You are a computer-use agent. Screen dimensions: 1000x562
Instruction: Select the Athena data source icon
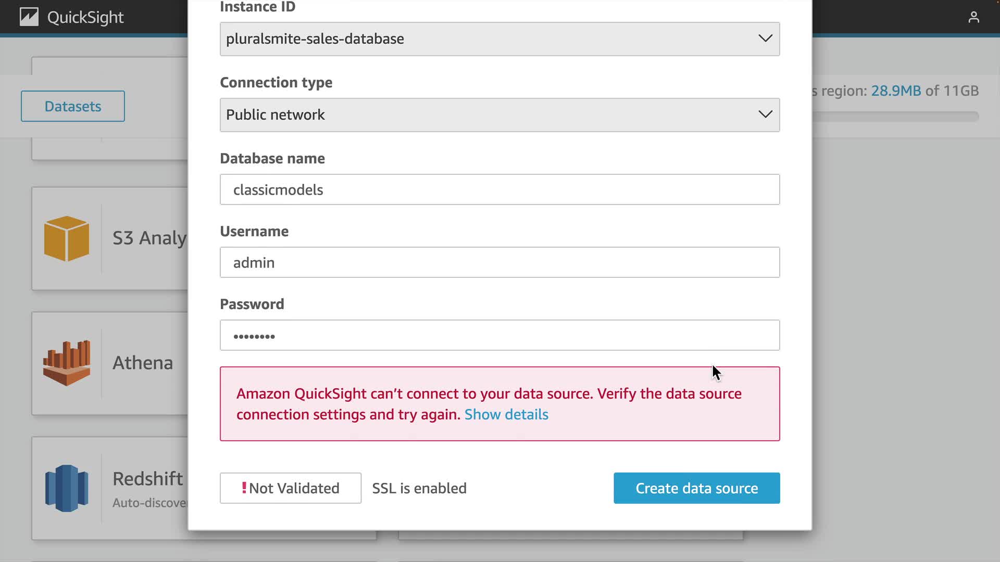(x=67, y=363)
